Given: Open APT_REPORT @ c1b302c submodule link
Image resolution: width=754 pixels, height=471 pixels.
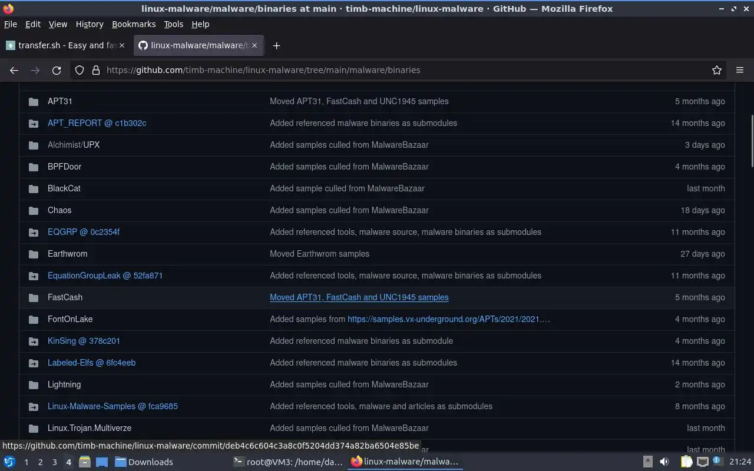Looking at the screenshot, I should point(97,123).
